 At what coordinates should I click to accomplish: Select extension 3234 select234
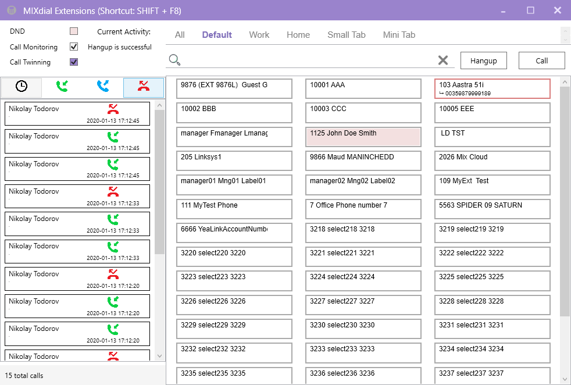coord(493,353)
